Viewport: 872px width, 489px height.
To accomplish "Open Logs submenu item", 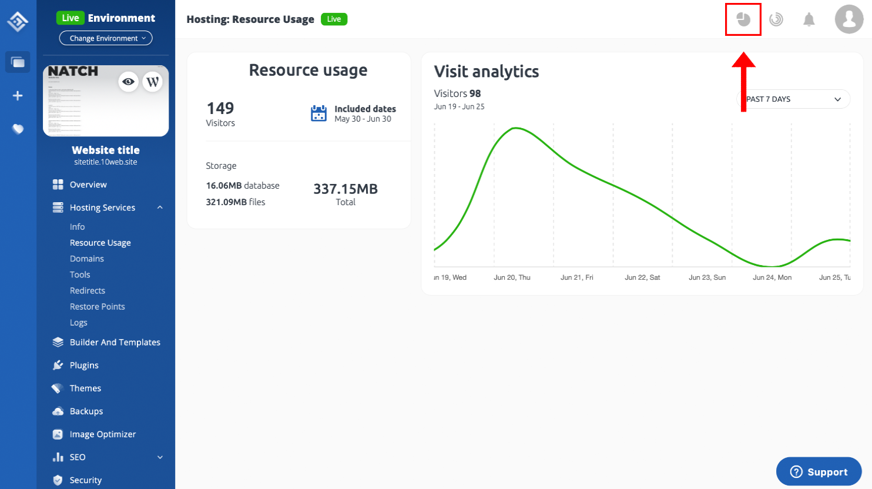I will pyautogui.click(x=78, y=323).
